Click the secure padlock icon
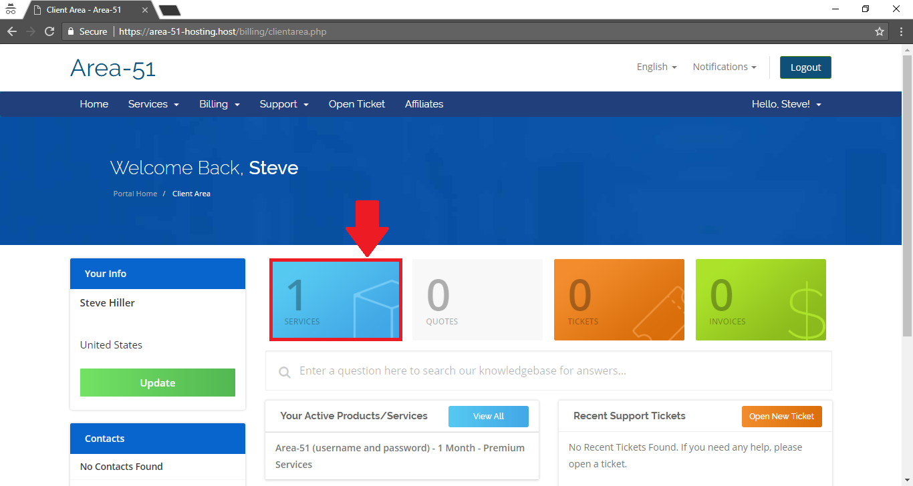913x486 pixels. [70, 31]
